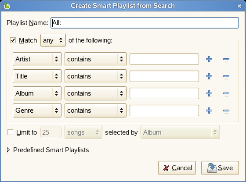
Task: Click the Cancel button
Action: [x=177, y=168]
